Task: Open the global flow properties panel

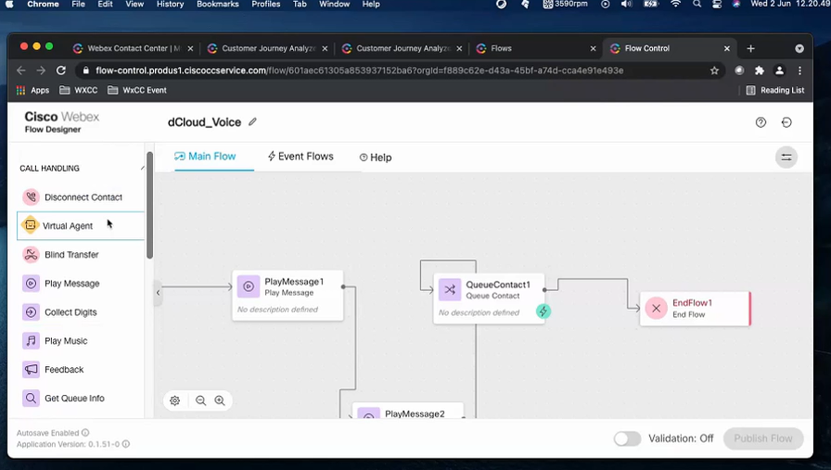Action: (786, 158)
